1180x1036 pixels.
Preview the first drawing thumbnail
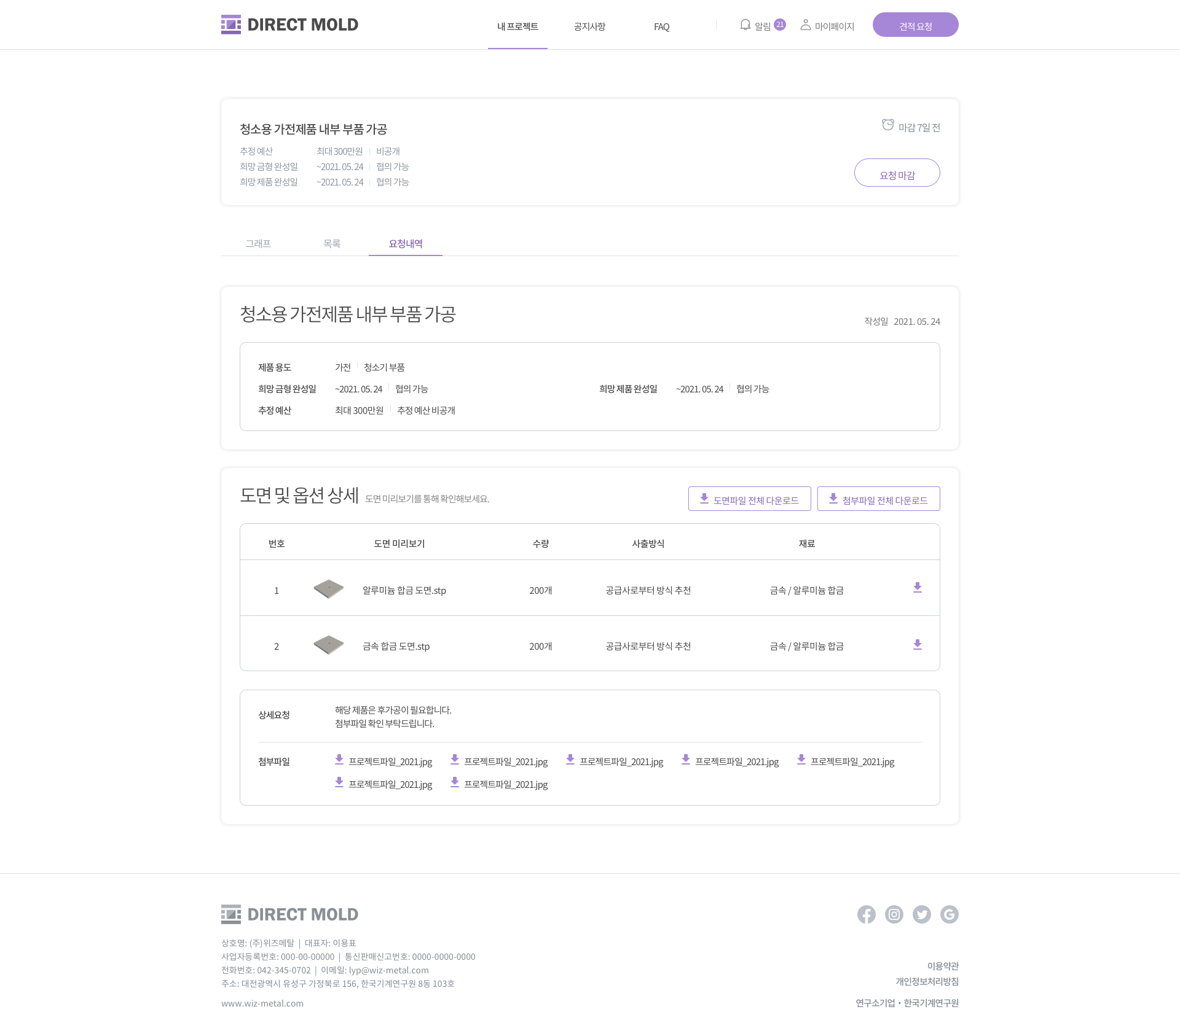pyautogui.click(x=329, y=589)
